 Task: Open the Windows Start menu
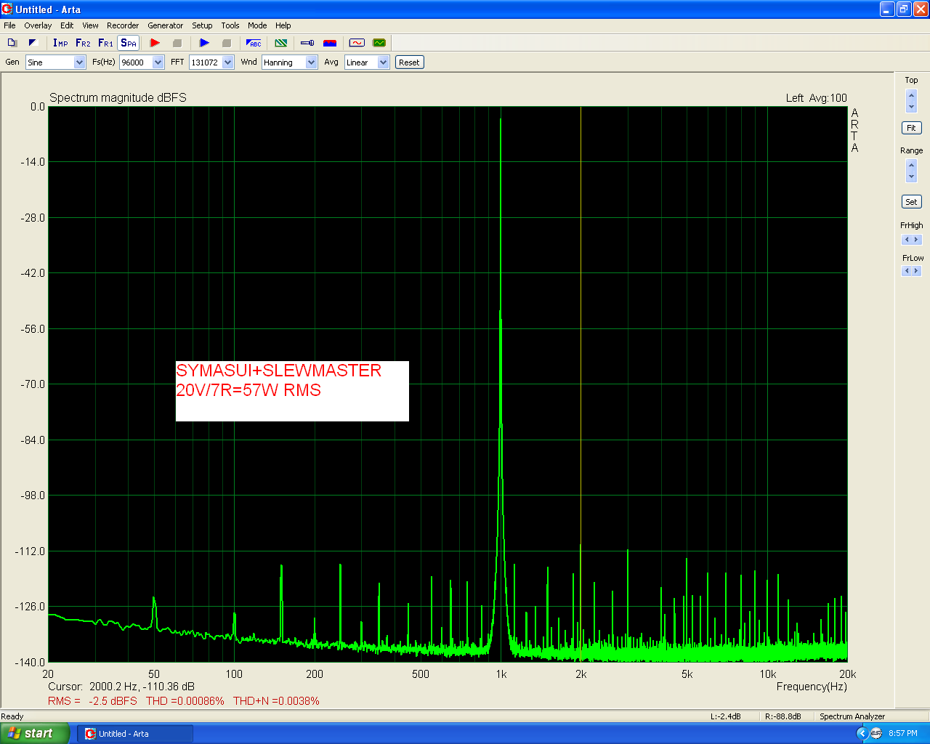pyautogui.click(x=35, y=733)
